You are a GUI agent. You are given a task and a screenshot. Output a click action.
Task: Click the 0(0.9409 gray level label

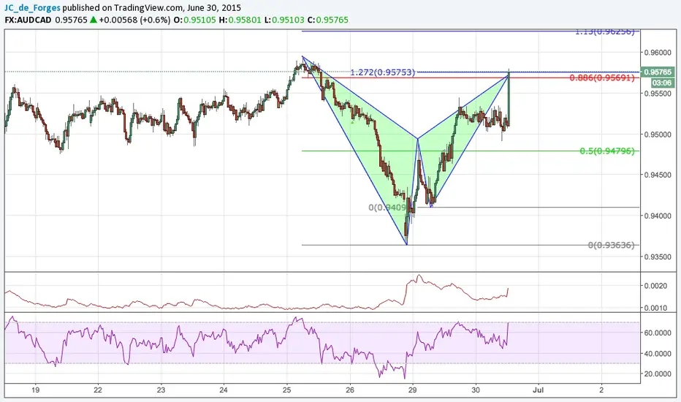click(387, 208)
